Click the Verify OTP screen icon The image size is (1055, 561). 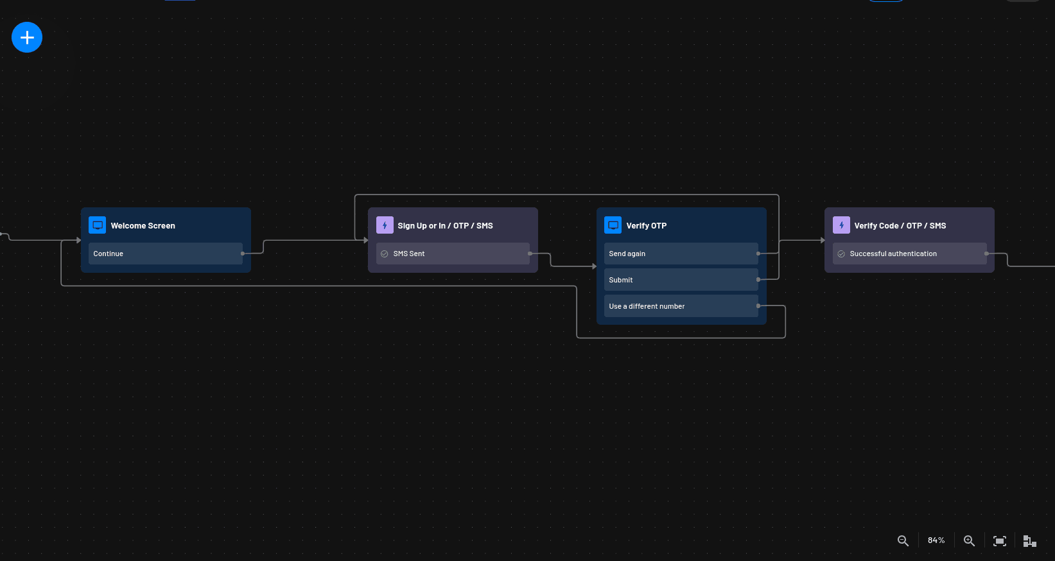tap(613, 225)
